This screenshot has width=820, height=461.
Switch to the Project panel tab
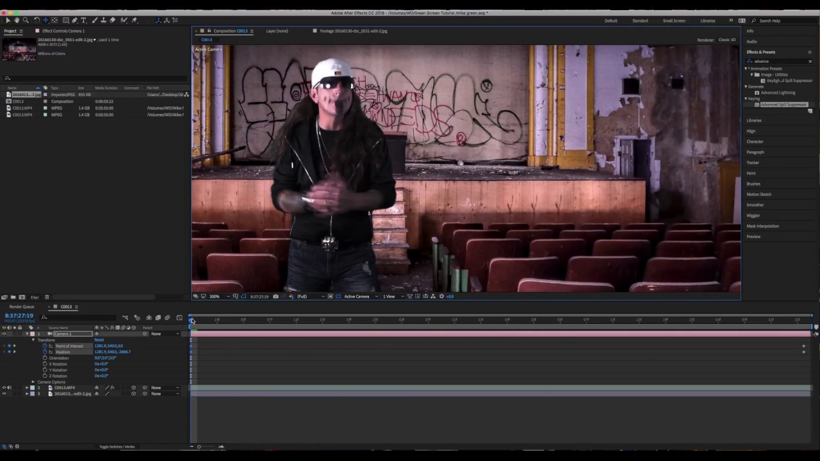click(x=10, y=31)
